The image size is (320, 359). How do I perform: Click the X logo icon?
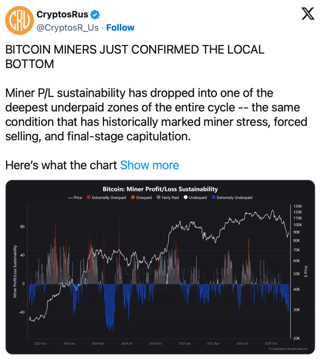307,14
